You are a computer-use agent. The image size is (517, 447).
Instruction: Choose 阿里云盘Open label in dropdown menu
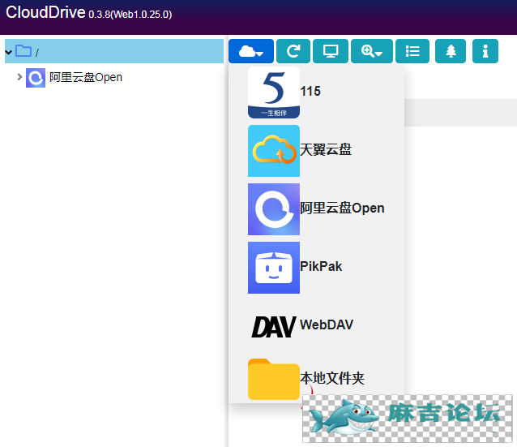tap(342, 208)
